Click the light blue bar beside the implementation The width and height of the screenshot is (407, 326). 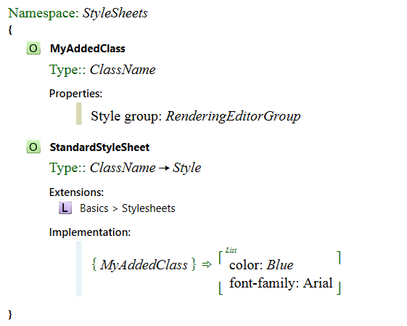coord(79,269)
